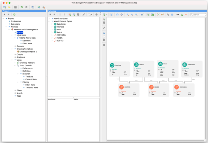Select Drawing: Network view
Screen dimensions: 208x143
coord(27,63)
